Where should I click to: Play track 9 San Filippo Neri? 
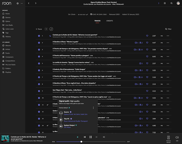39,91
